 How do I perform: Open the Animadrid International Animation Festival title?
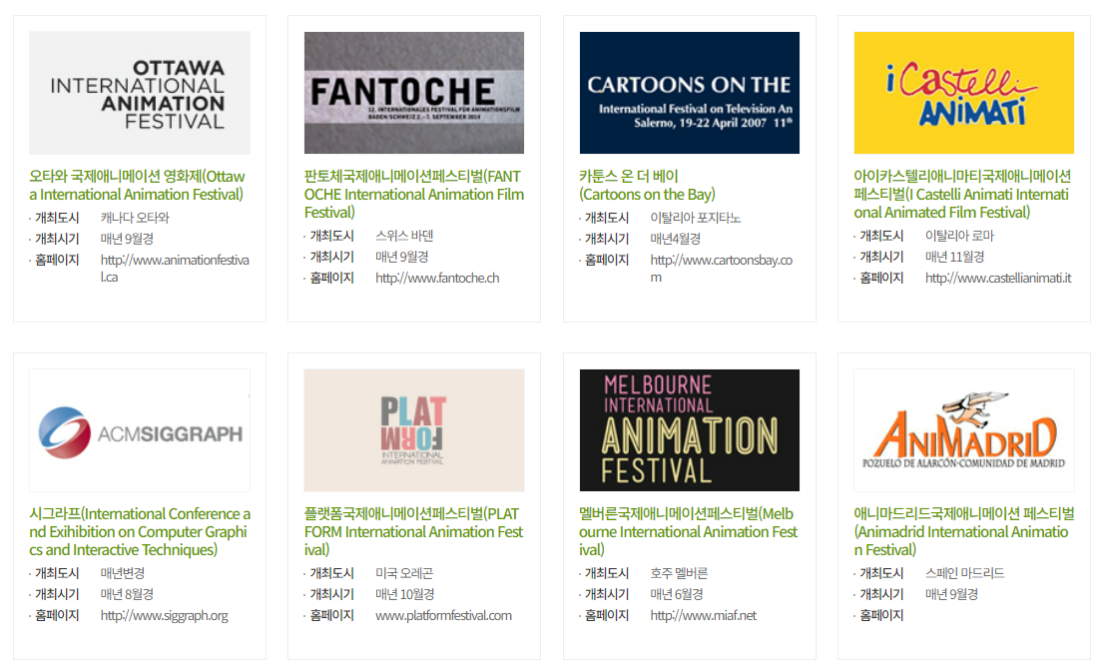click(963, 532)
